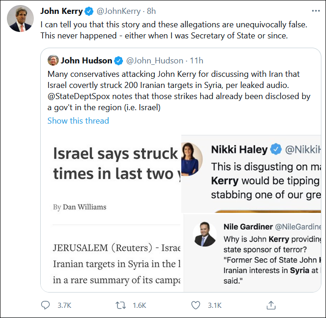Click the 11h quoted tweet timestamp
Image resolution: width=326 pixels, height=318 pixels.
[197, 61]
